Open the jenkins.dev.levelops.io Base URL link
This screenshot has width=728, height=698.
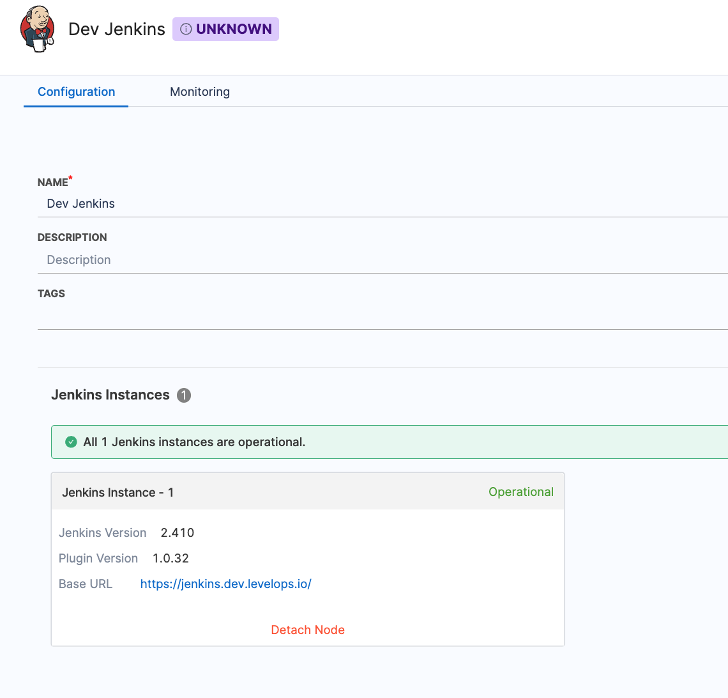click(226, 584)
